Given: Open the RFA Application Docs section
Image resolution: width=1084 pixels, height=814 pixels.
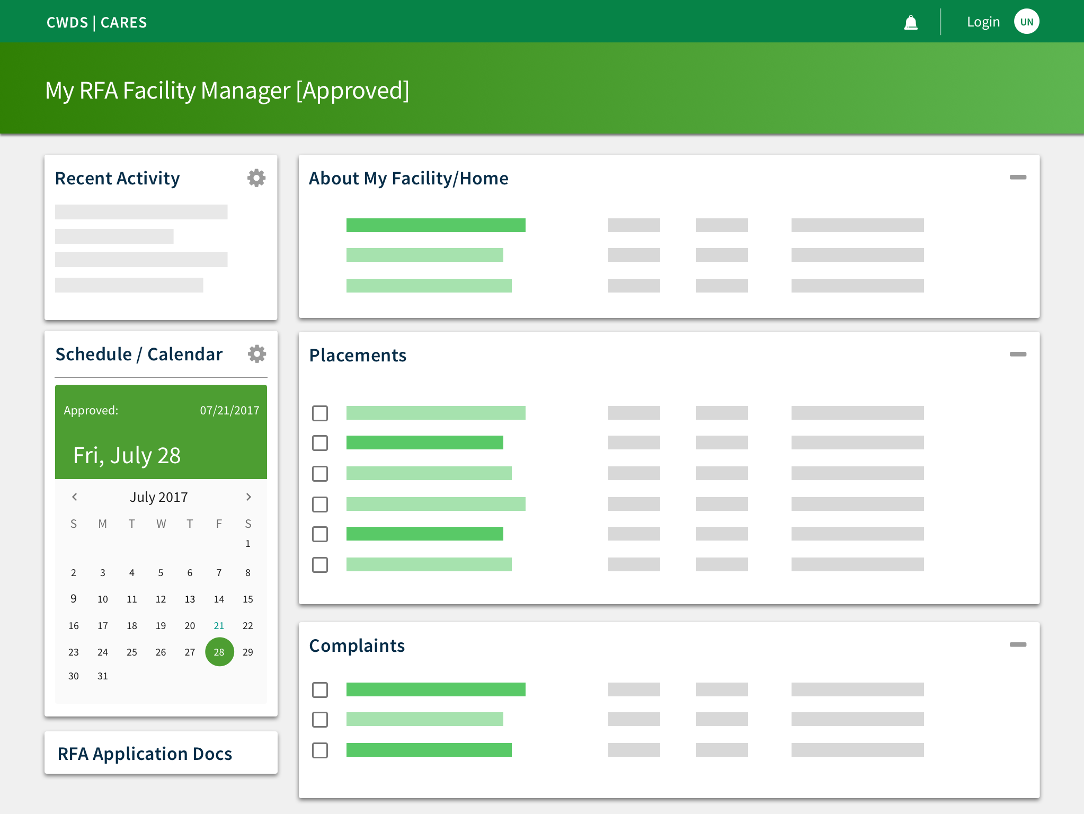Looking at the screenshot, I should point(145,754).
